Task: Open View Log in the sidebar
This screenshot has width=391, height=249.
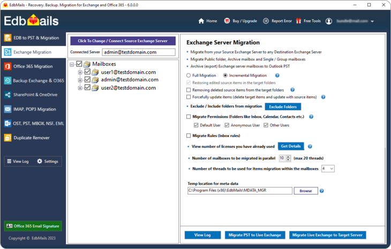Action: (x=18, y=161)
